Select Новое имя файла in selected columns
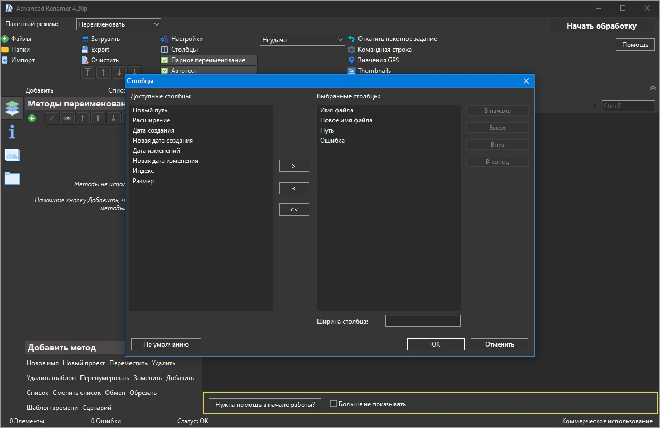This screenshot has width=660, height=428. pyautogui.click(x=346, y=120)
